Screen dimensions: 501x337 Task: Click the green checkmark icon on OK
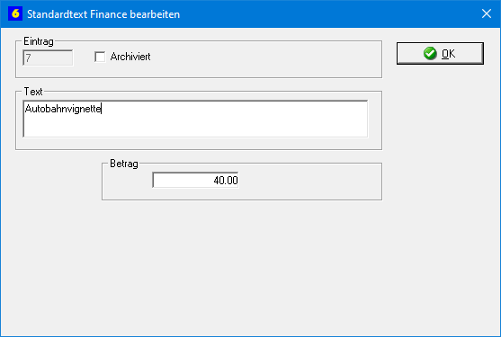pyautogui.click(x=430, y=53)
